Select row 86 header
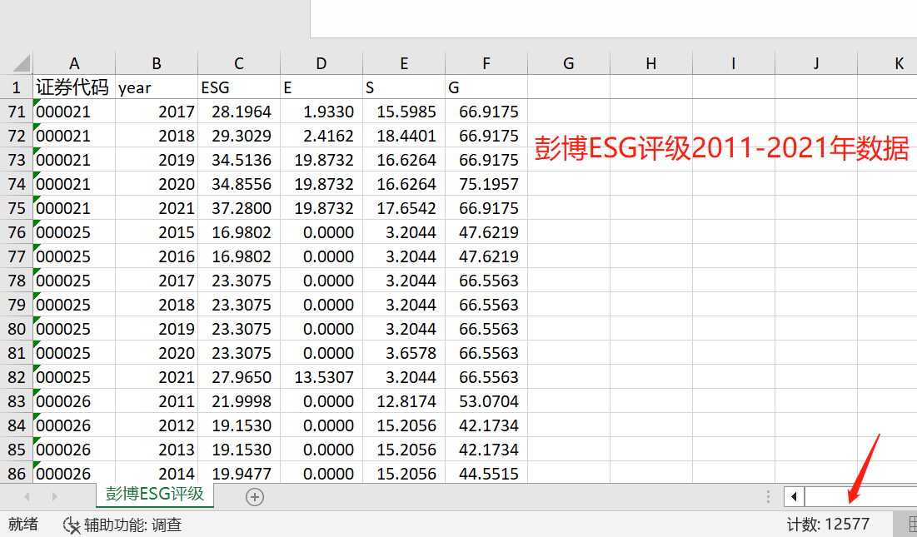This screenshot has width=917, height=537. (17, 473)
